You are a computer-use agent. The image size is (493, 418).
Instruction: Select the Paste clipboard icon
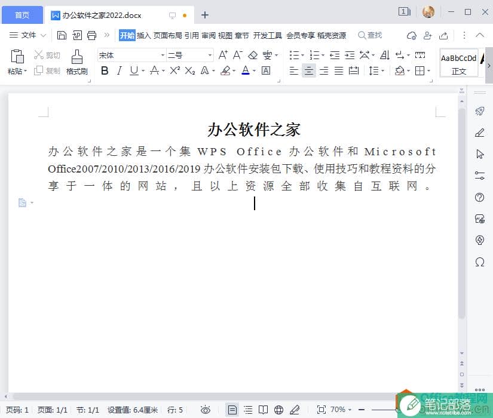point(17,57)
